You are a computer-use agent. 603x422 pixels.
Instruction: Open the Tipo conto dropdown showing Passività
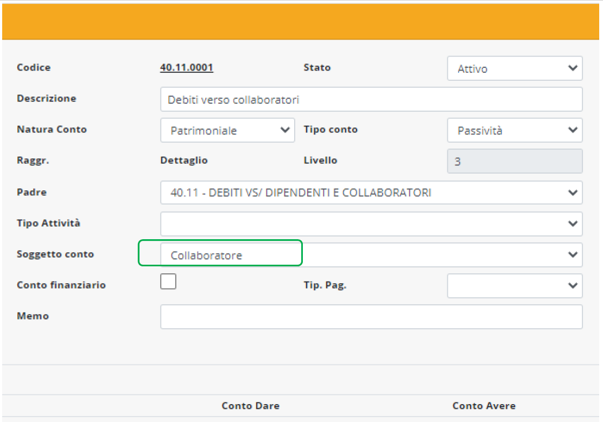[515, 131]
